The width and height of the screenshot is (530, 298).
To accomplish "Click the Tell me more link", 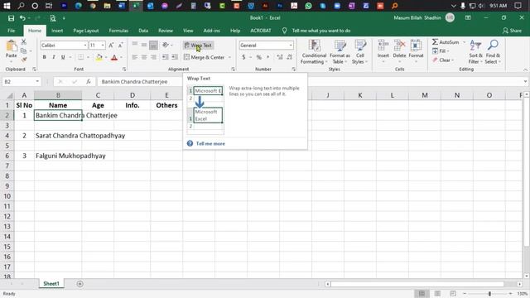I will (x=210, y=143).
